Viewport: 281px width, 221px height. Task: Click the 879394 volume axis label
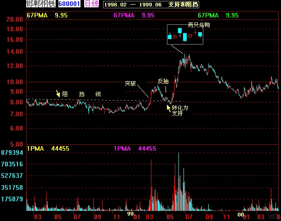click(12, 153)
